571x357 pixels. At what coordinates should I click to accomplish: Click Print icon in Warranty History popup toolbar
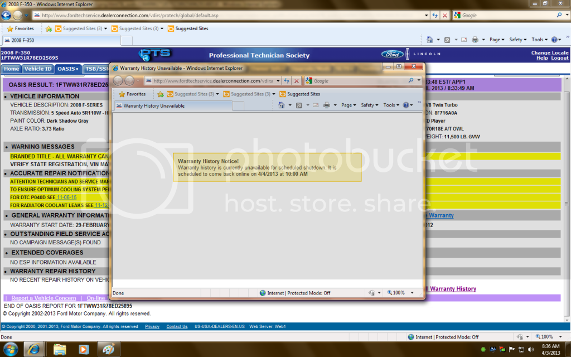point(327,105)
